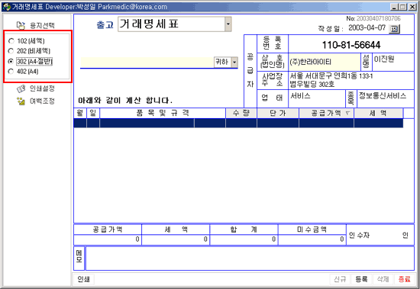Open 여백조정 margin adjustment
420x289 pixels.
[36, 101]
